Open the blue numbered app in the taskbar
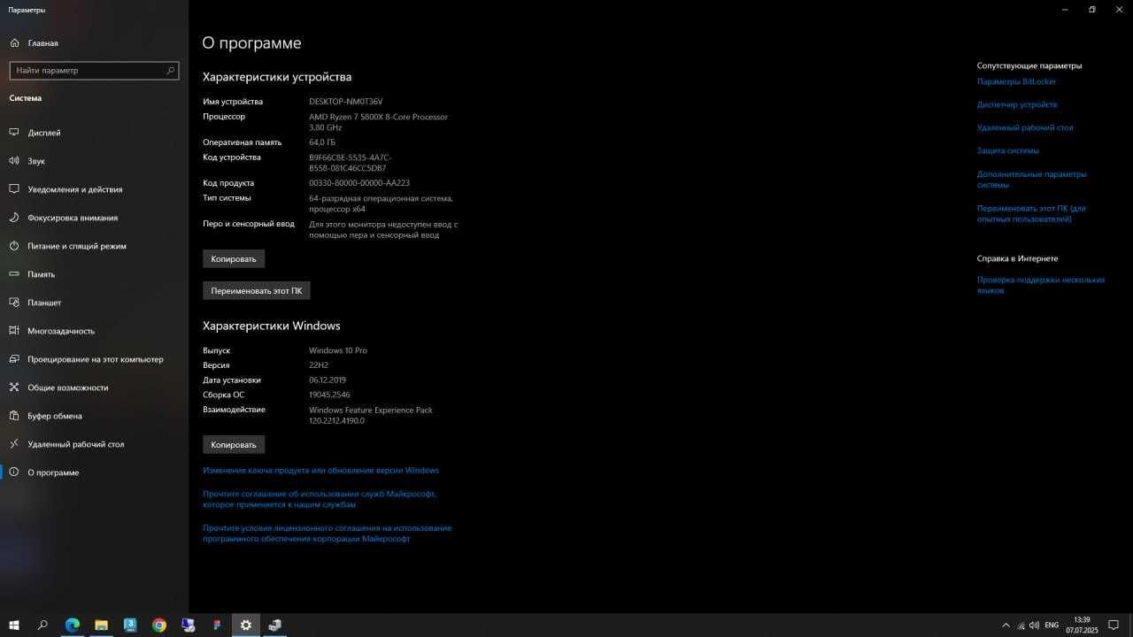1133x637 pixels. pos(130,625)
